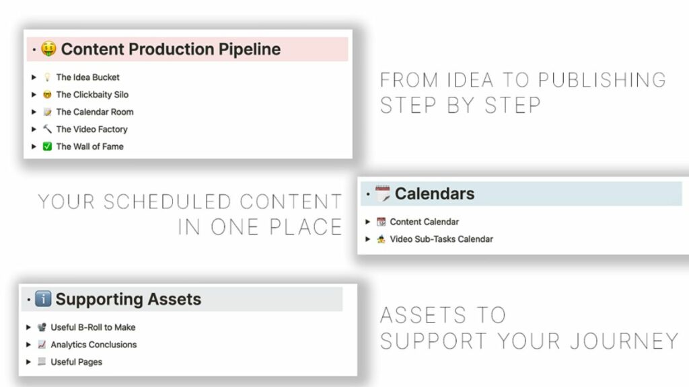Expand the Video Sub-Tasks Calendar entry
689x387 pixels.
(367, 239)
